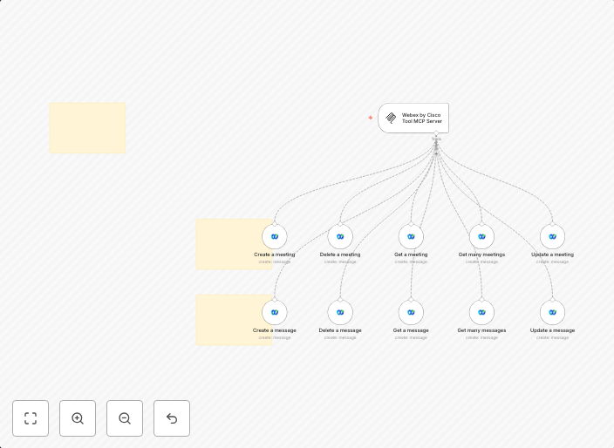Select the sticky note beside Create a meeting
This screenshot has width=614, height=448.
point(227,244)
